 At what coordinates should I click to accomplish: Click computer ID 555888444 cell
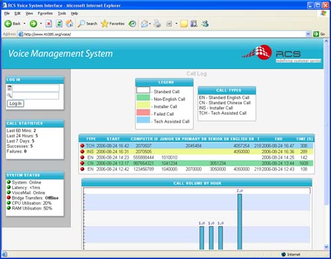144,157
